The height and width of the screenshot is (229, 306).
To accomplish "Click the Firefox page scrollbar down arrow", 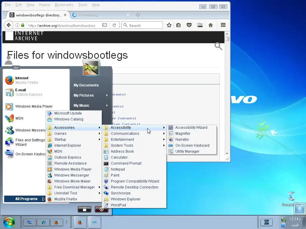I will (227, 154).
